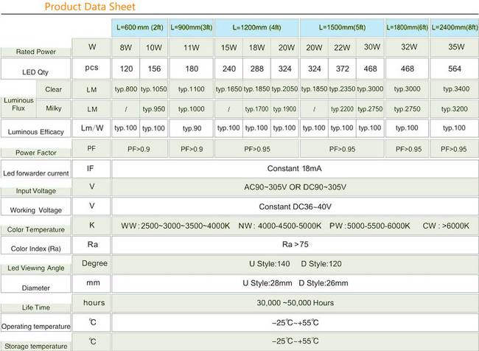Click the '35W' rated power cell
The image size is (479, 351).
click(x=454, y=47)
